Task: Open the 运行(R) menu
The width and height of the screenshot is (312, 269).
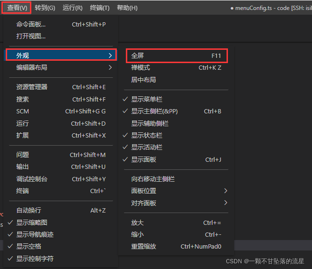Action: pyautogui.click(x=73, y=8)
